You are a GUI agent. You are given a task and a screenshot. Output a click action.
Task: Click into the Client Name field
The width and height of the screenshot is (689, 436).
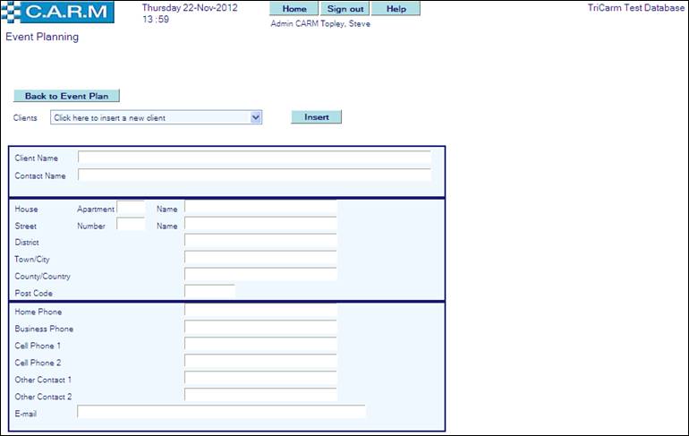[x=254, y=158]
